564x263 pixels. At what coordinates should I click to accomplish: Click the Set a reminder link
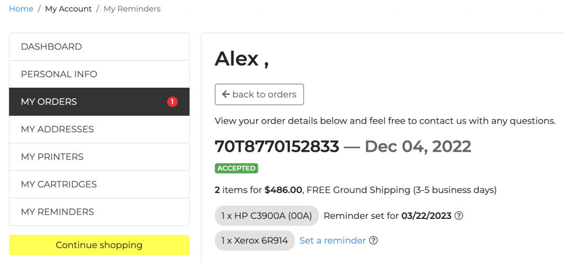click(x=333, y=240)
